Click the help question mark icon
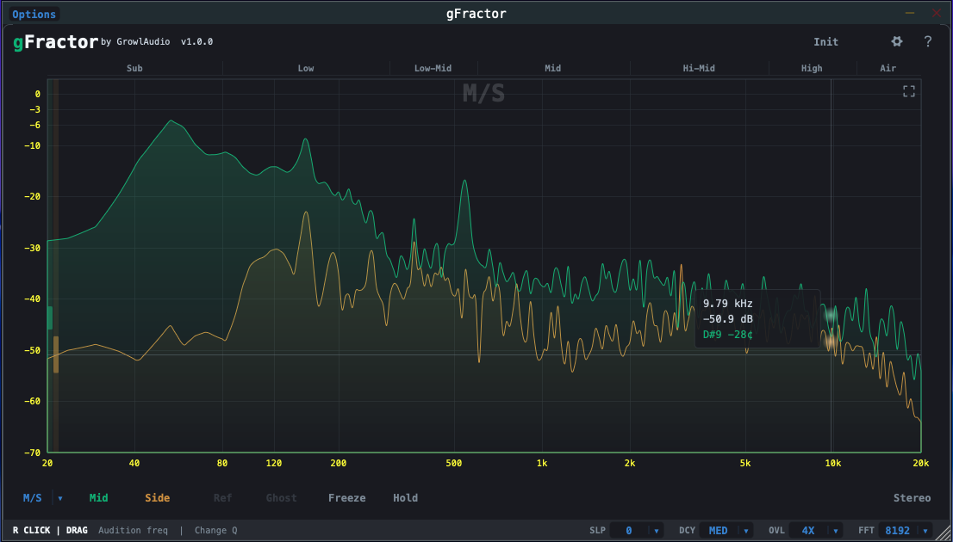Screen dimensions: 953x542 [x=928, y=41]
